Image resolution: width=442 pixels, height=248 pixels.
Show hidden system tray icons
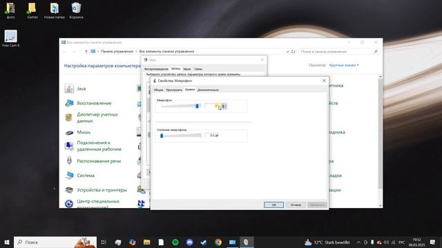click(358, 242)
